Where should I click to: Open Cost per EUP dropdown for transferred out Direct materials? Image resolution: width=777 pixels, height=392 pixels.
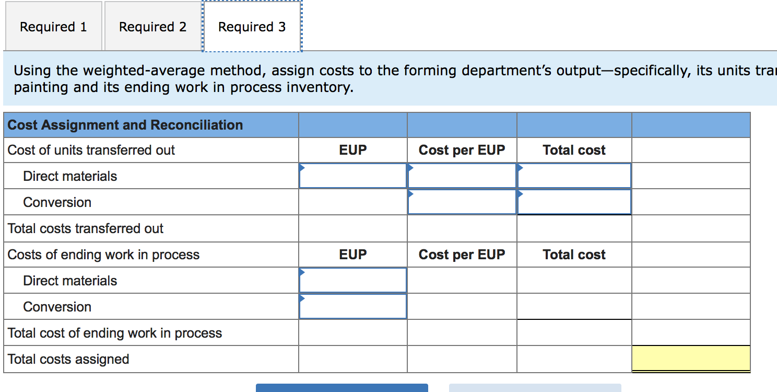click(462, 176)
